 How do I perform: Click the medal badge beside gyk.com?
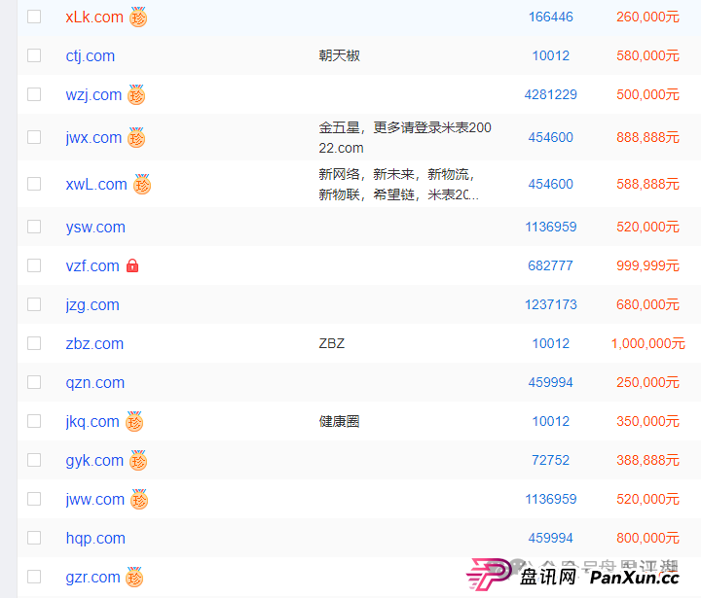click(138, 461)
